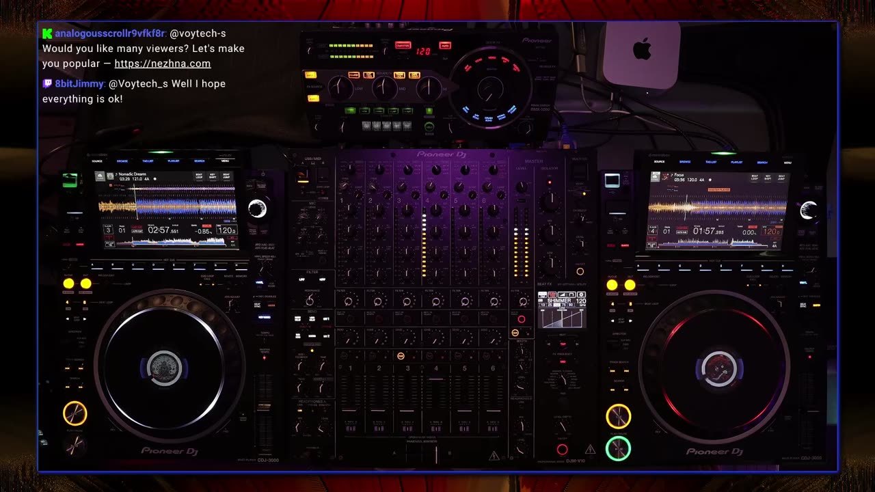Click the RMX-1000 Release FX center knob
This screenshot has width=875, height=492.
click(489, 90)
